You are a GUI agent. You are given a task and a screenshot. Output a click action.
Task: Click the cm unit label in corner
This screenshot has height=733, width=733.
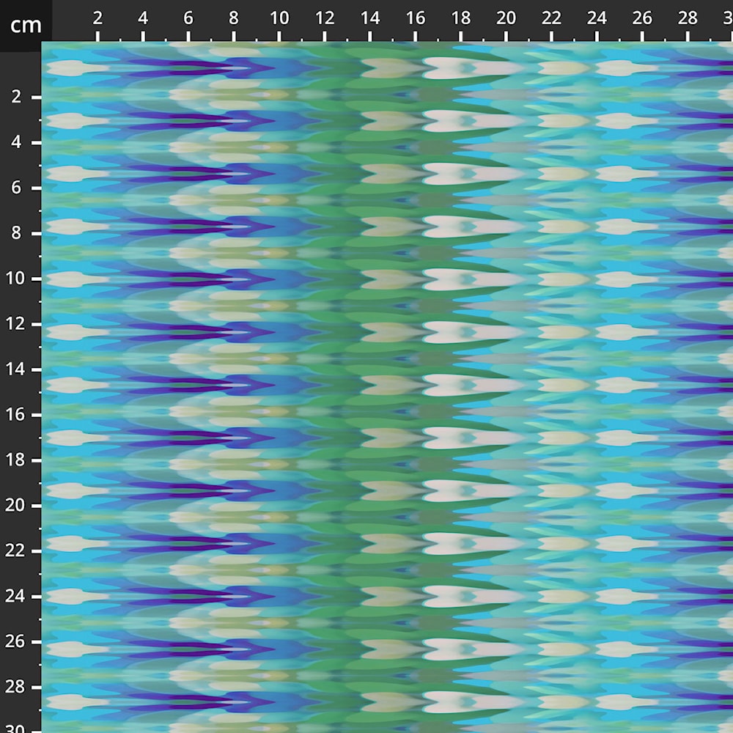26,26
